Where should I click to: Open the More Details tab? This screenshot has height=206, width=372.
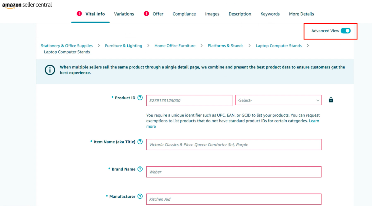point(301,14)
